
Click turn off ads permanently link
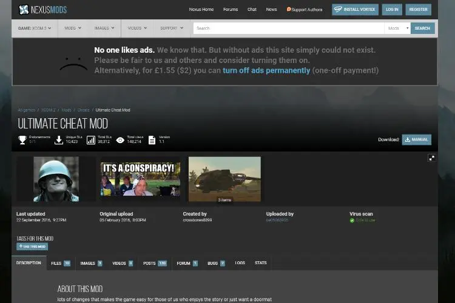[x=266, y=70]
